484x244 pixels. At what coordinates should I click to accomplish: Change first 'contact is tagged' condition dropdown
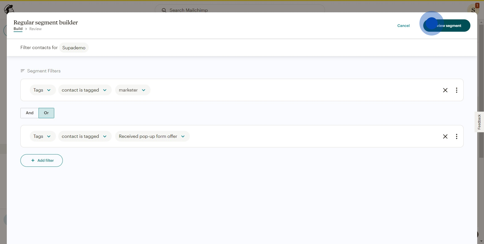click(85, 90)
